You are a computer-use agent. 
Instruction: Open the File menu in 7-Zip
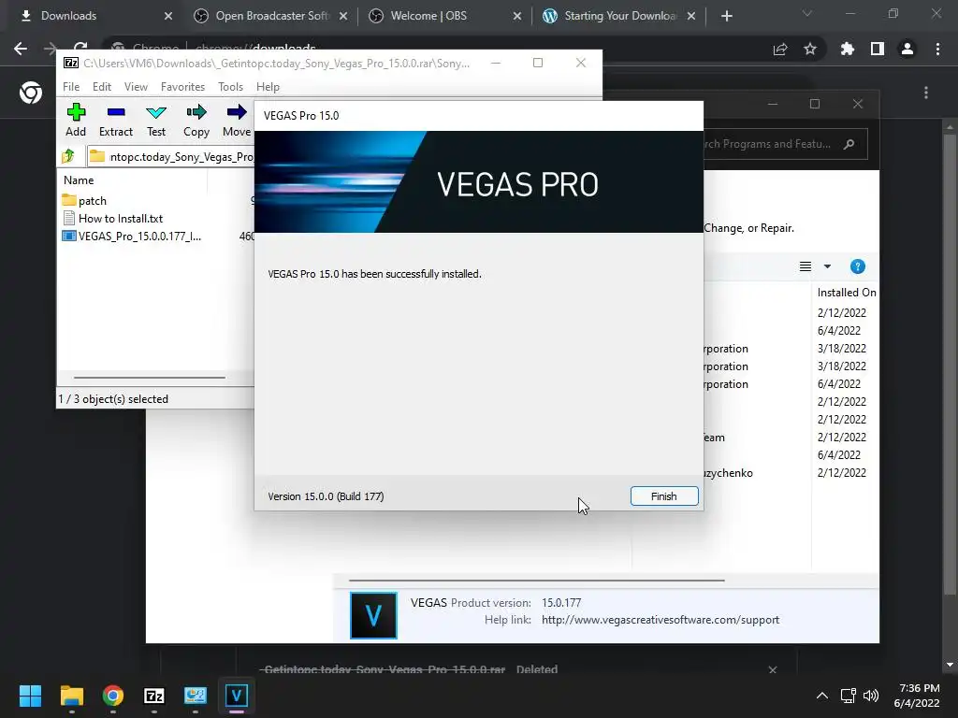(71, 87)
